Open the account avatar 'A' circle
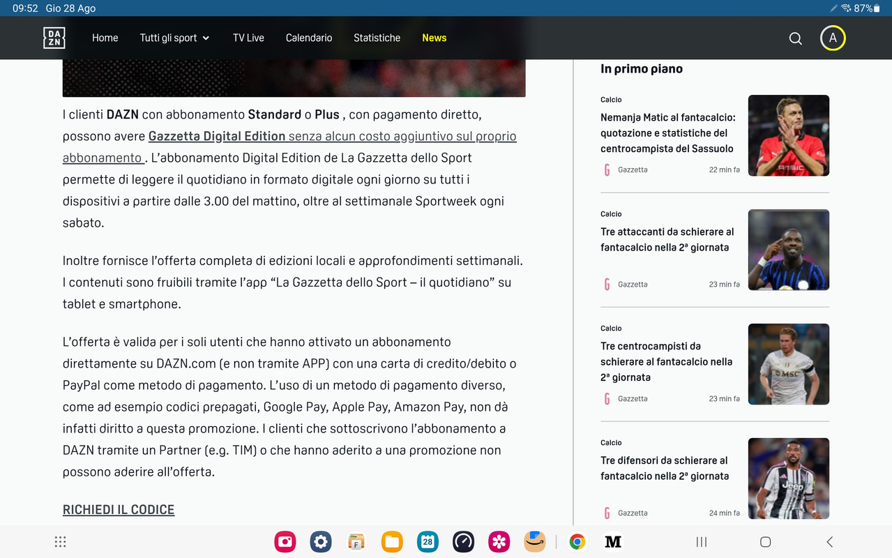Viewport: 892px width, 558px height. point(833,38)
